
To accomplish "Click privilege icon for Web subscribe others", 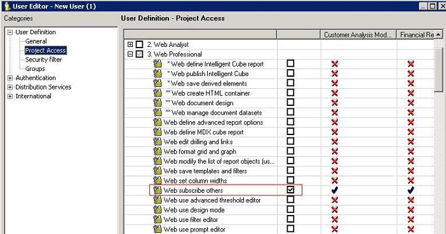I will pyautogui.click(x=158, y=190).
